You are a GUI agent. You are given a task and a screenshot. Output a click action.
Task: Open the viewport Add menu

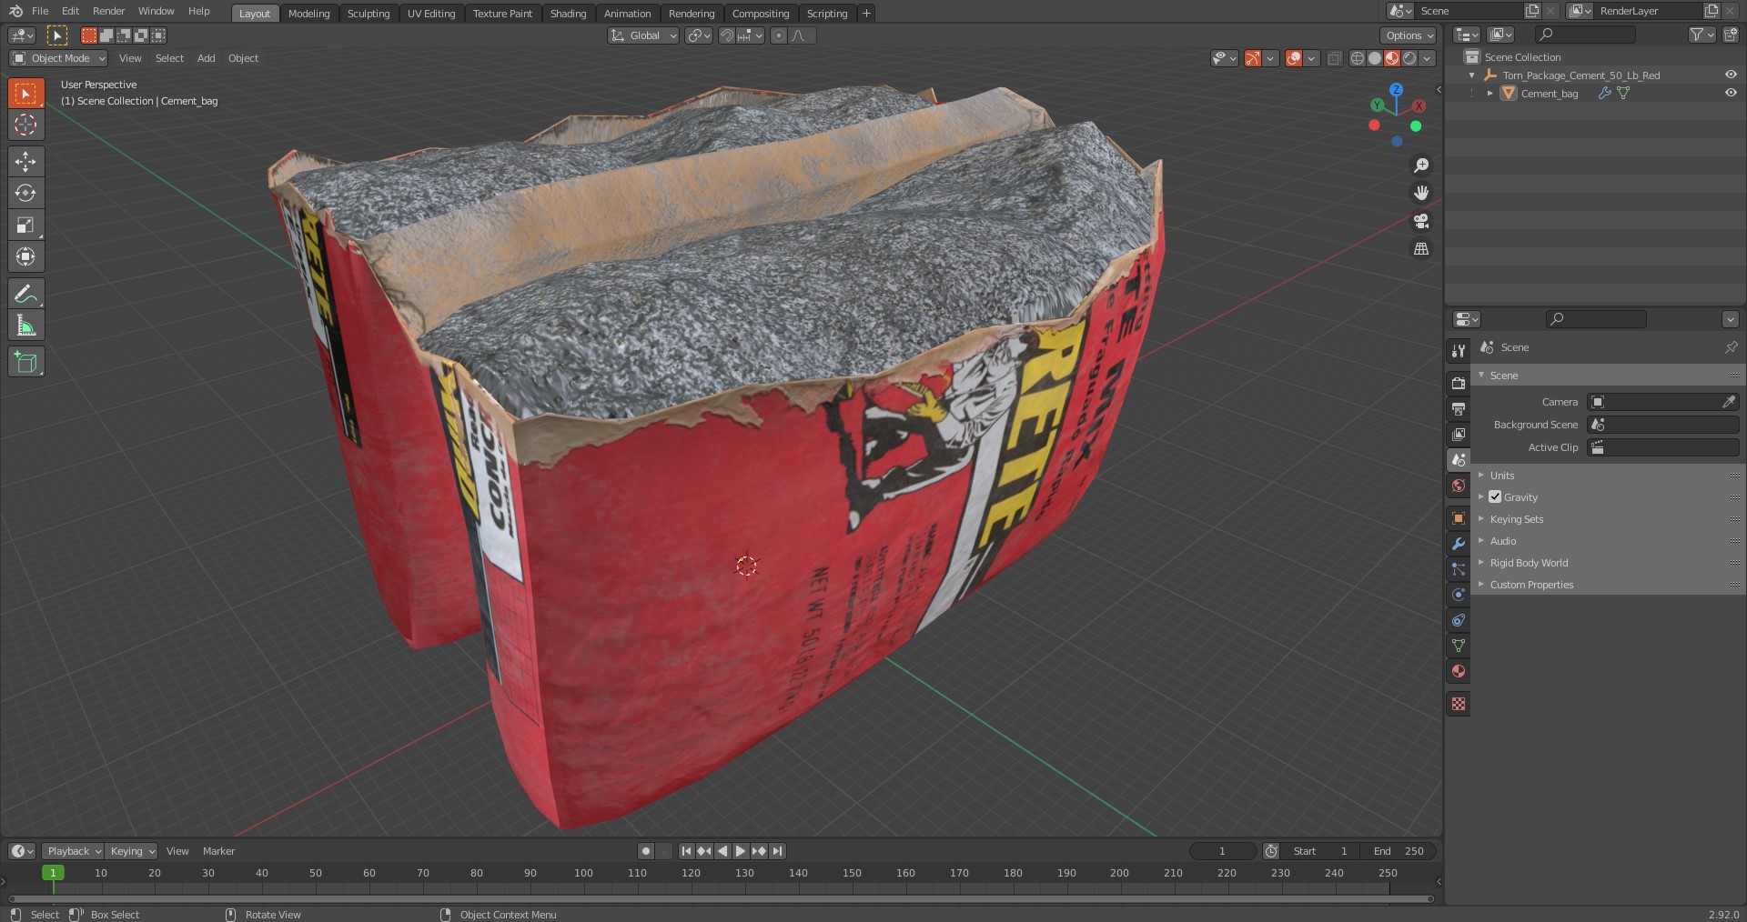pos(207,58)
